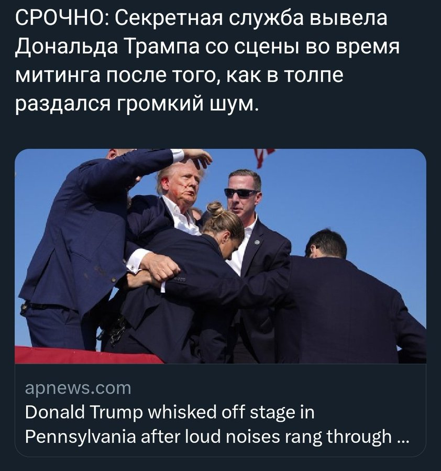This screenshot has height=471, width=441.
Task: Click the flag at the top of the photo
Action: point(263,157)
